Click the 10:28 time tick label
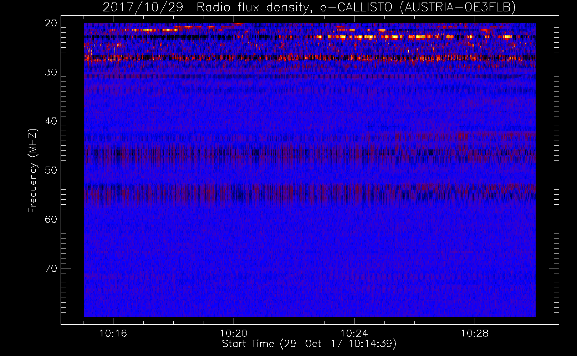577x356 pixels. click(475, 334)
